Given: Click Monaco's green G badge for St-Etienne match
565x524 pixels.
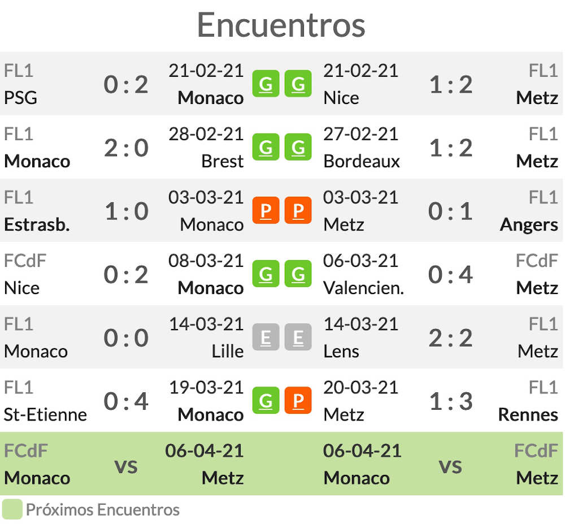Looking at the screenshot, I should point(266,400).
